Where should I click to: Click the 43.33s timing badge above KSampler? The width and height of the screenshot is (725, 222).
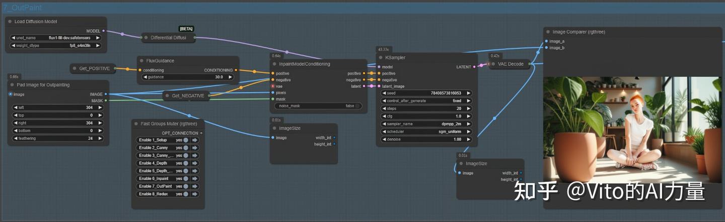[x=384, y=49]
